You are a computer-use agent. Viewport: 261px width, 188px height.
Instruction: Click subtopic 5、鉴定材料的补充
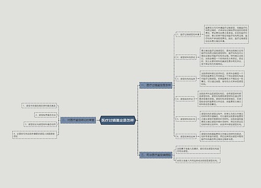coord(186,119)
